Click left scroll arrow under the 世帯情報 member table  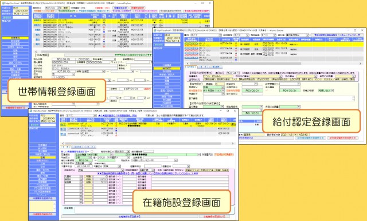click(x=36, y=52)
